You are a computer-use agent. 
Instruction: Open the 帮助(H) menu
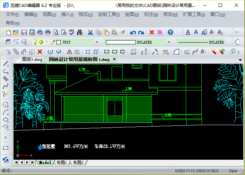click(x=13, y=23)
